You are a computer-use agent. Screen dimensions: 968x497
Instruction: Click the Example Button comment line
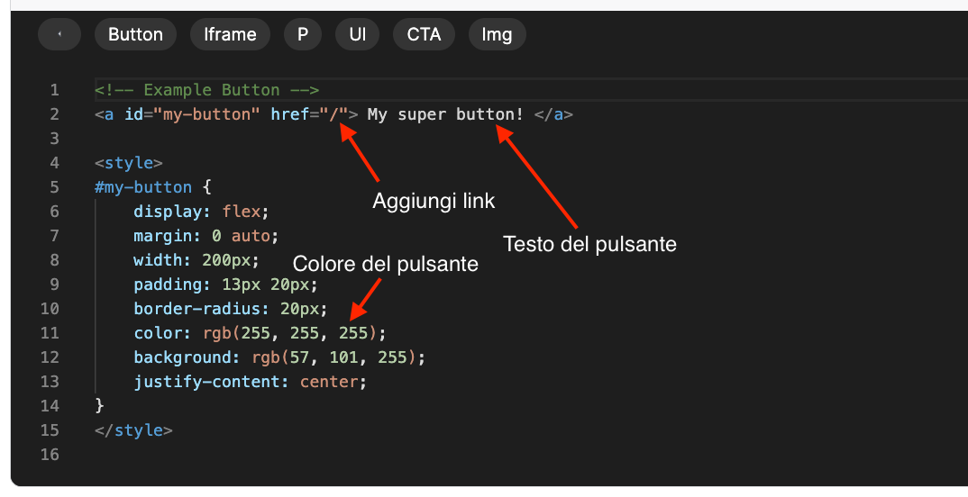point(207,90)
